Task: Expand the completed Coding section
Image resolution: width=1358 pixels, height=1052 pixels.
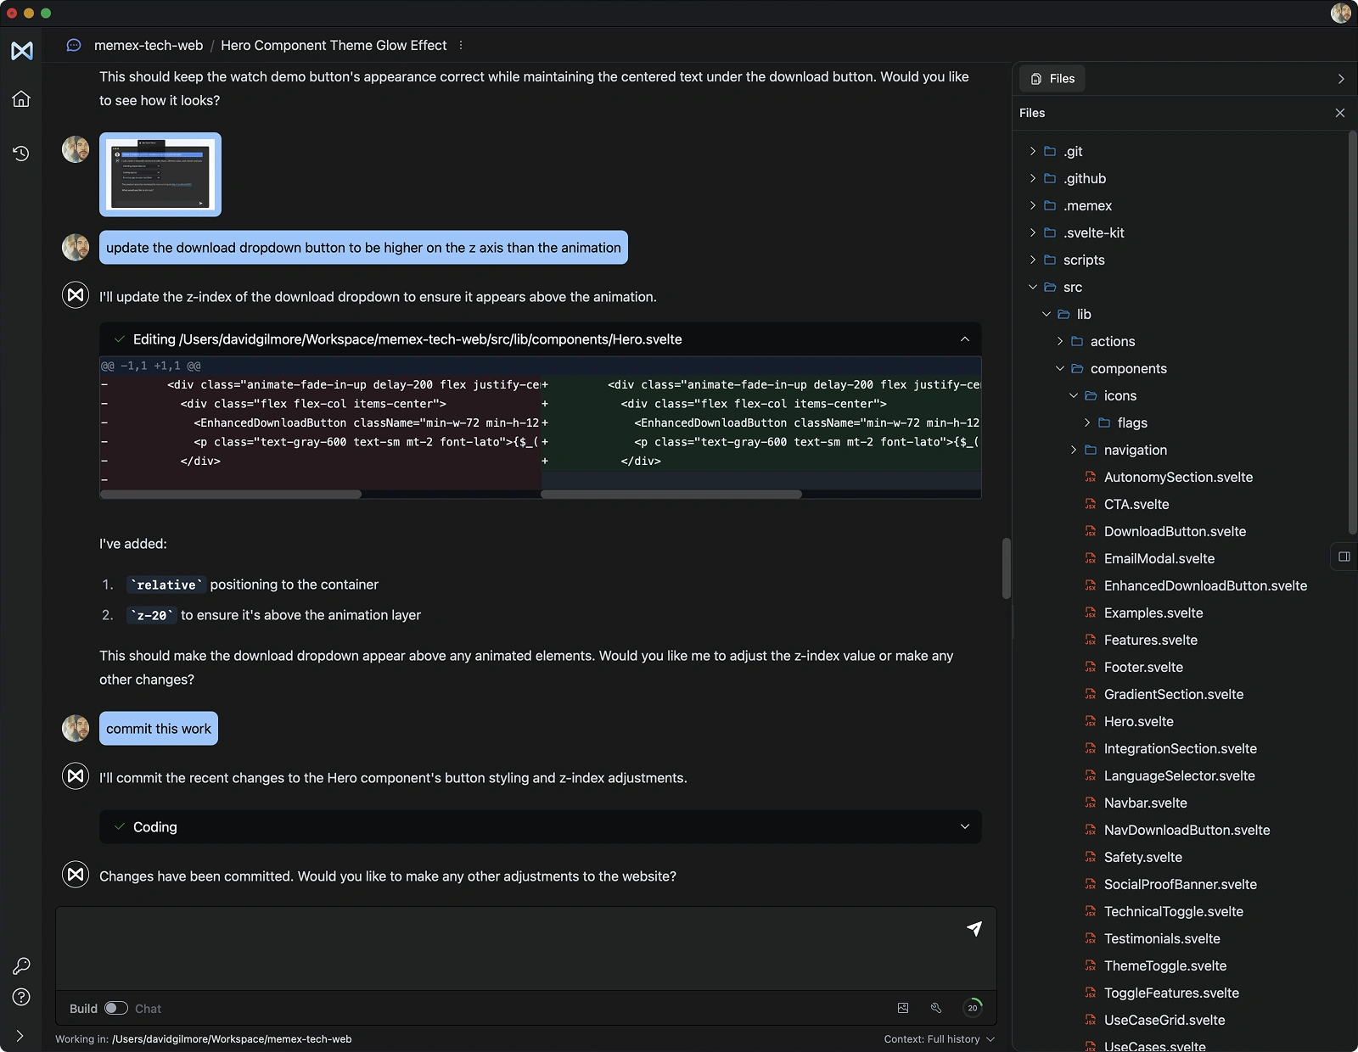Action: [964, 826]
